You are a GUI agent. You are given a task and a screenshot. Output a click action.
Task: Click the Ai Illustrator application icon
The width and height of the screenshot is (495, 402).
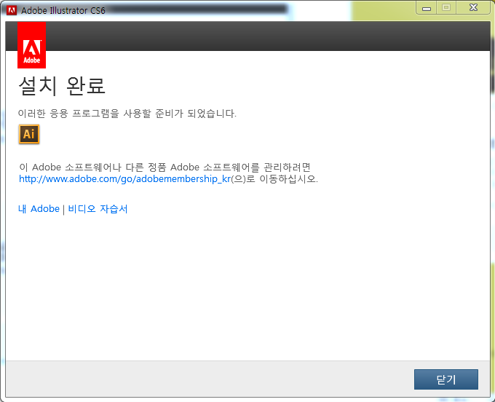pyautogui.click(x=29, y=134)
